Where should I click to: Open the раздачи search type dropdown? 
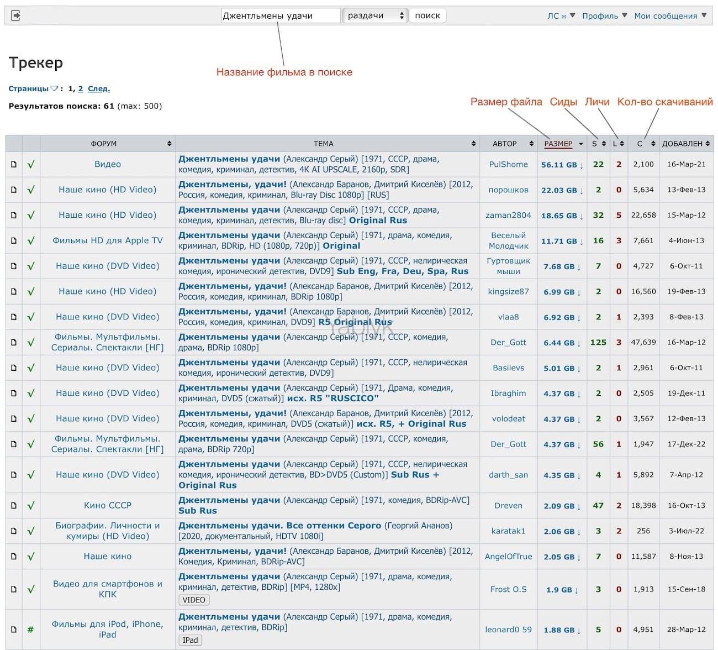tap(375, 15)
